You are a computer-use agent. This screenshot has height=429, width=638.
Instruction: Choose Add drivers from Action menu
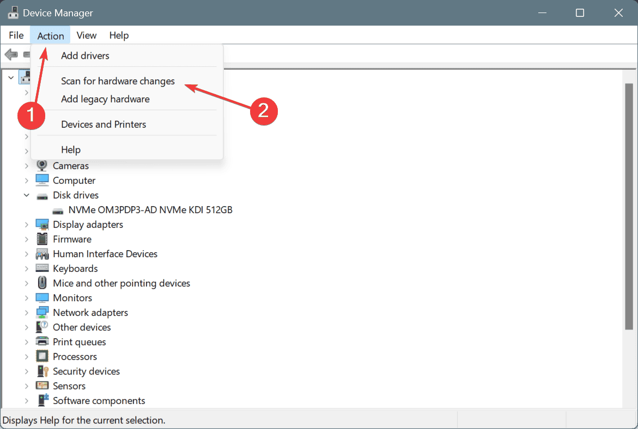tap(127, 55)
